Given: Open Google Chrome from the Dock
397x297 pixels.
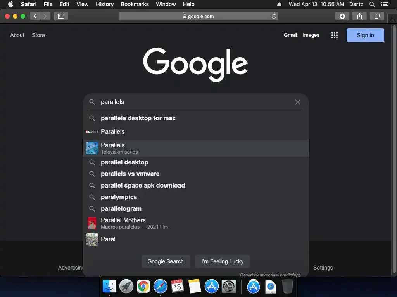Looking at the screenshot, I should tap(143, 287).
